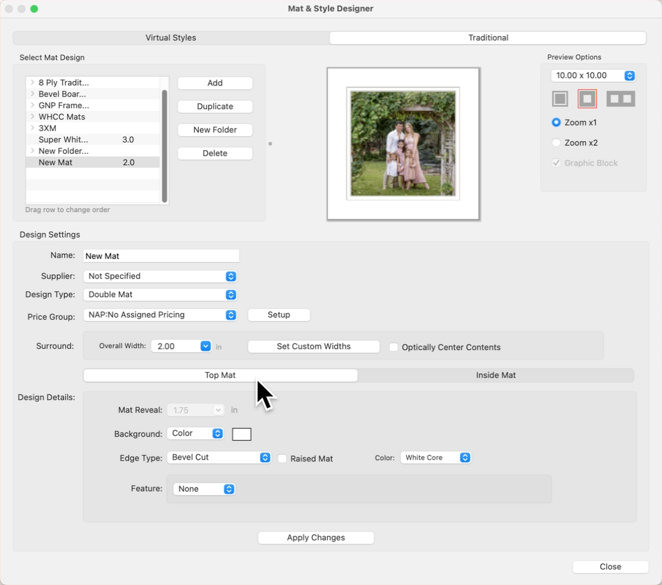Open the bevel Color White Core dropdown
The height and width of the screenshot is (585, 662).
(436, 457)
